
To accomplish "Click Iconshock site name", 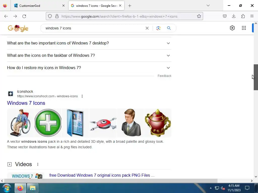I will point(25,91).
